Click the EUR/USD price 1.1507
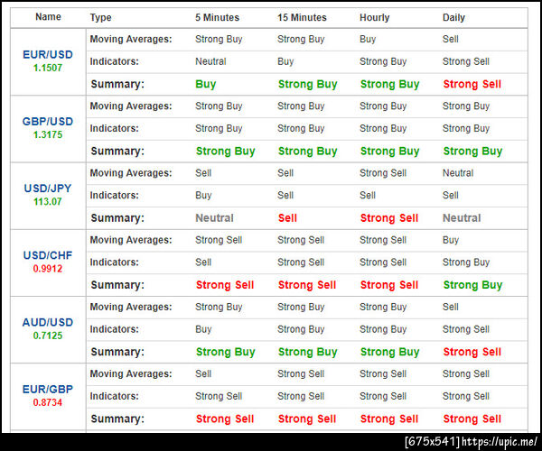 coord(48,68)
